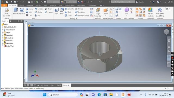Click the Import tool
This screenshot has height=98, width=174.
pos(49,12)
